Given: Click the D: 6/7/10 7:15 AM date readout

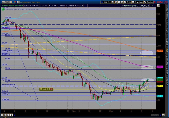Looking at the screenshot, I should [31, 6].
